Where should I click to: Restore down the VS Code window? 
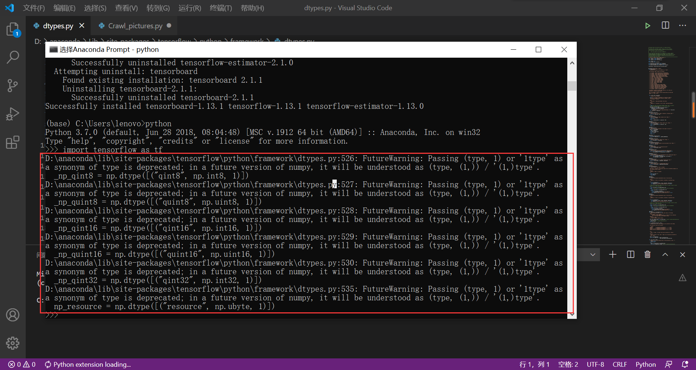(659, 8)
